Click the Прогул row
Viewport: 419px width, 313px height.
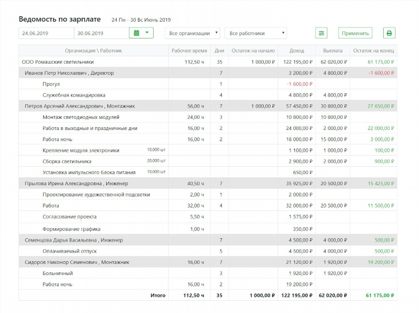pyautogui.click(x=208, y=84)
